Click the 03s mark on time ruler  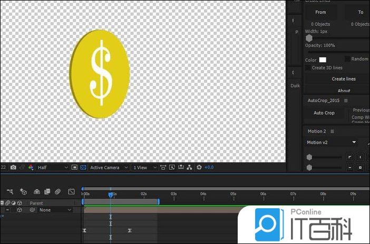click(x=174, y=194)
